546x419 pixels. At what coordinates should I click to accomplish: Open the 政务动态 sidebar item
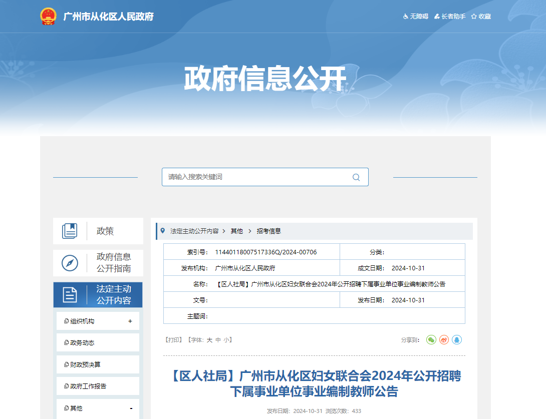coord(82,343)
